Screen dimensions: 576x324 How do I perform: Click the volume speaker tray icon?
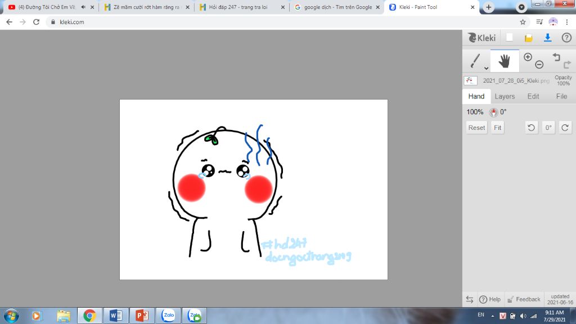(523, 316)
